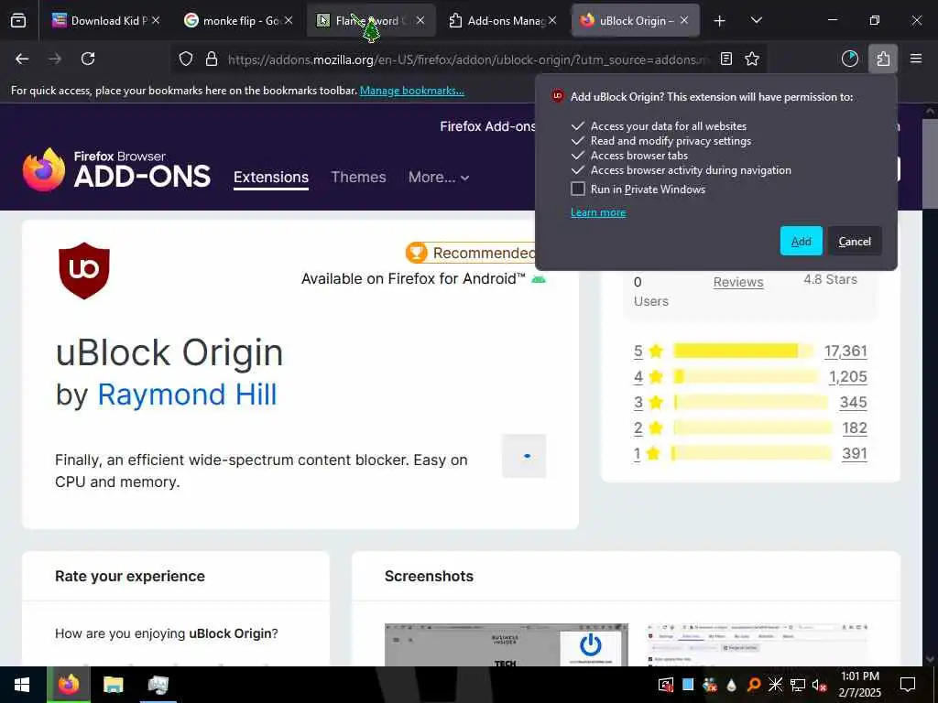Click the 1-star rating bar
Image resolution: width=938 pixels, height=703 pixels.
pyautogui.click(x=752, y=454)
